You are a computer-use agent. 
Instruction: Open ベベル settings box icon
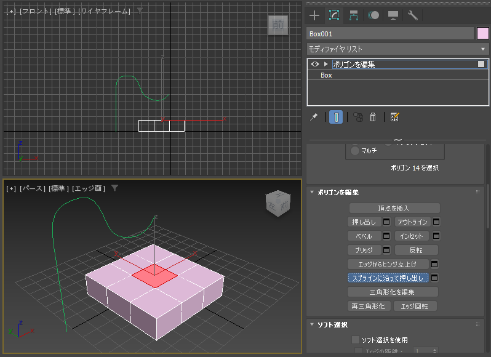tap(386, 236)
